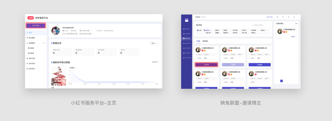
Task: Click the 发布视频 button
Action: tap(36, 25)
